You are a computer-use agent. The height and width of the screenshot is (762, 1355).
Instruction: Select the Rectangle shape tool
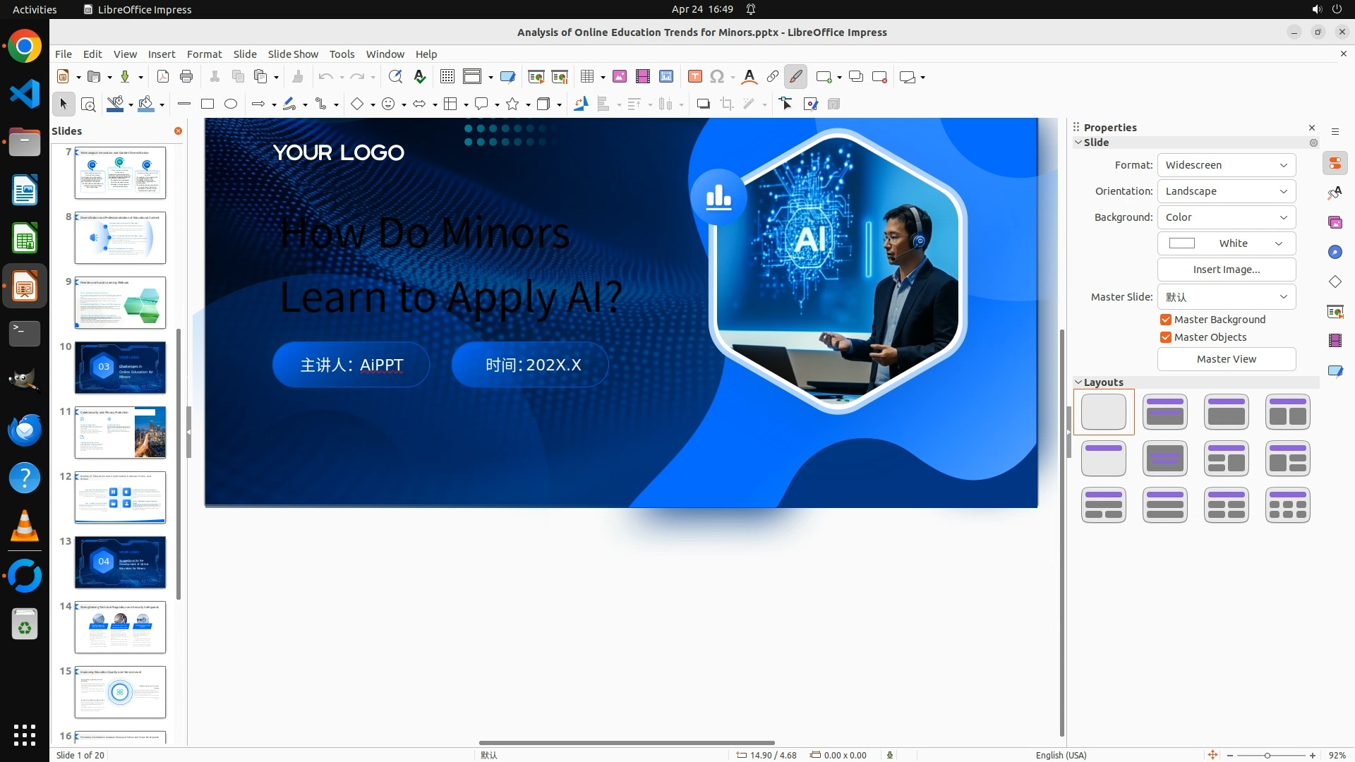pyautogui.click(x=207, y=104)
